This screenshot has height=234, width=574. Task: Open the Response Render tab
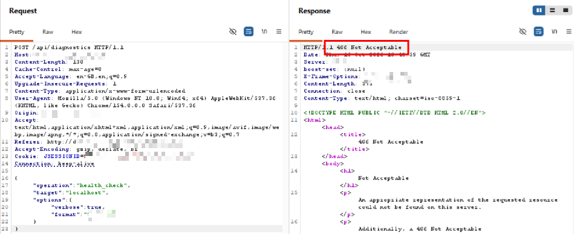(398, 32)
